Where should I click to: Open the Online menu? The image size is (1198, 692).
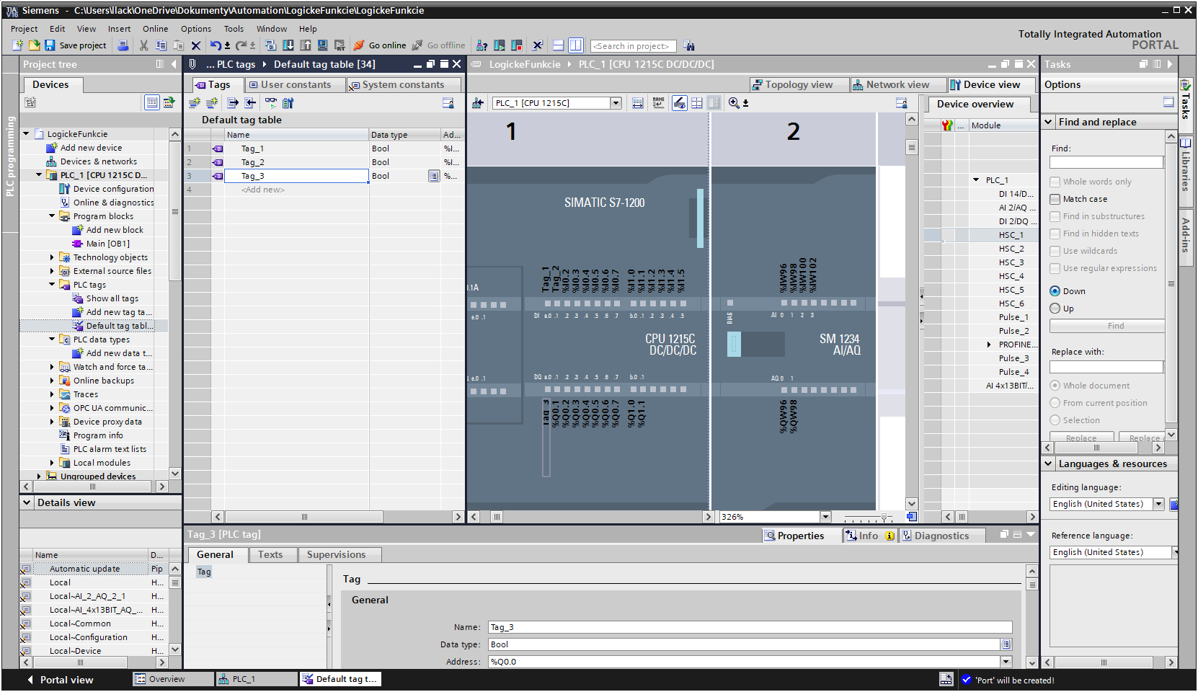point(155,29)
